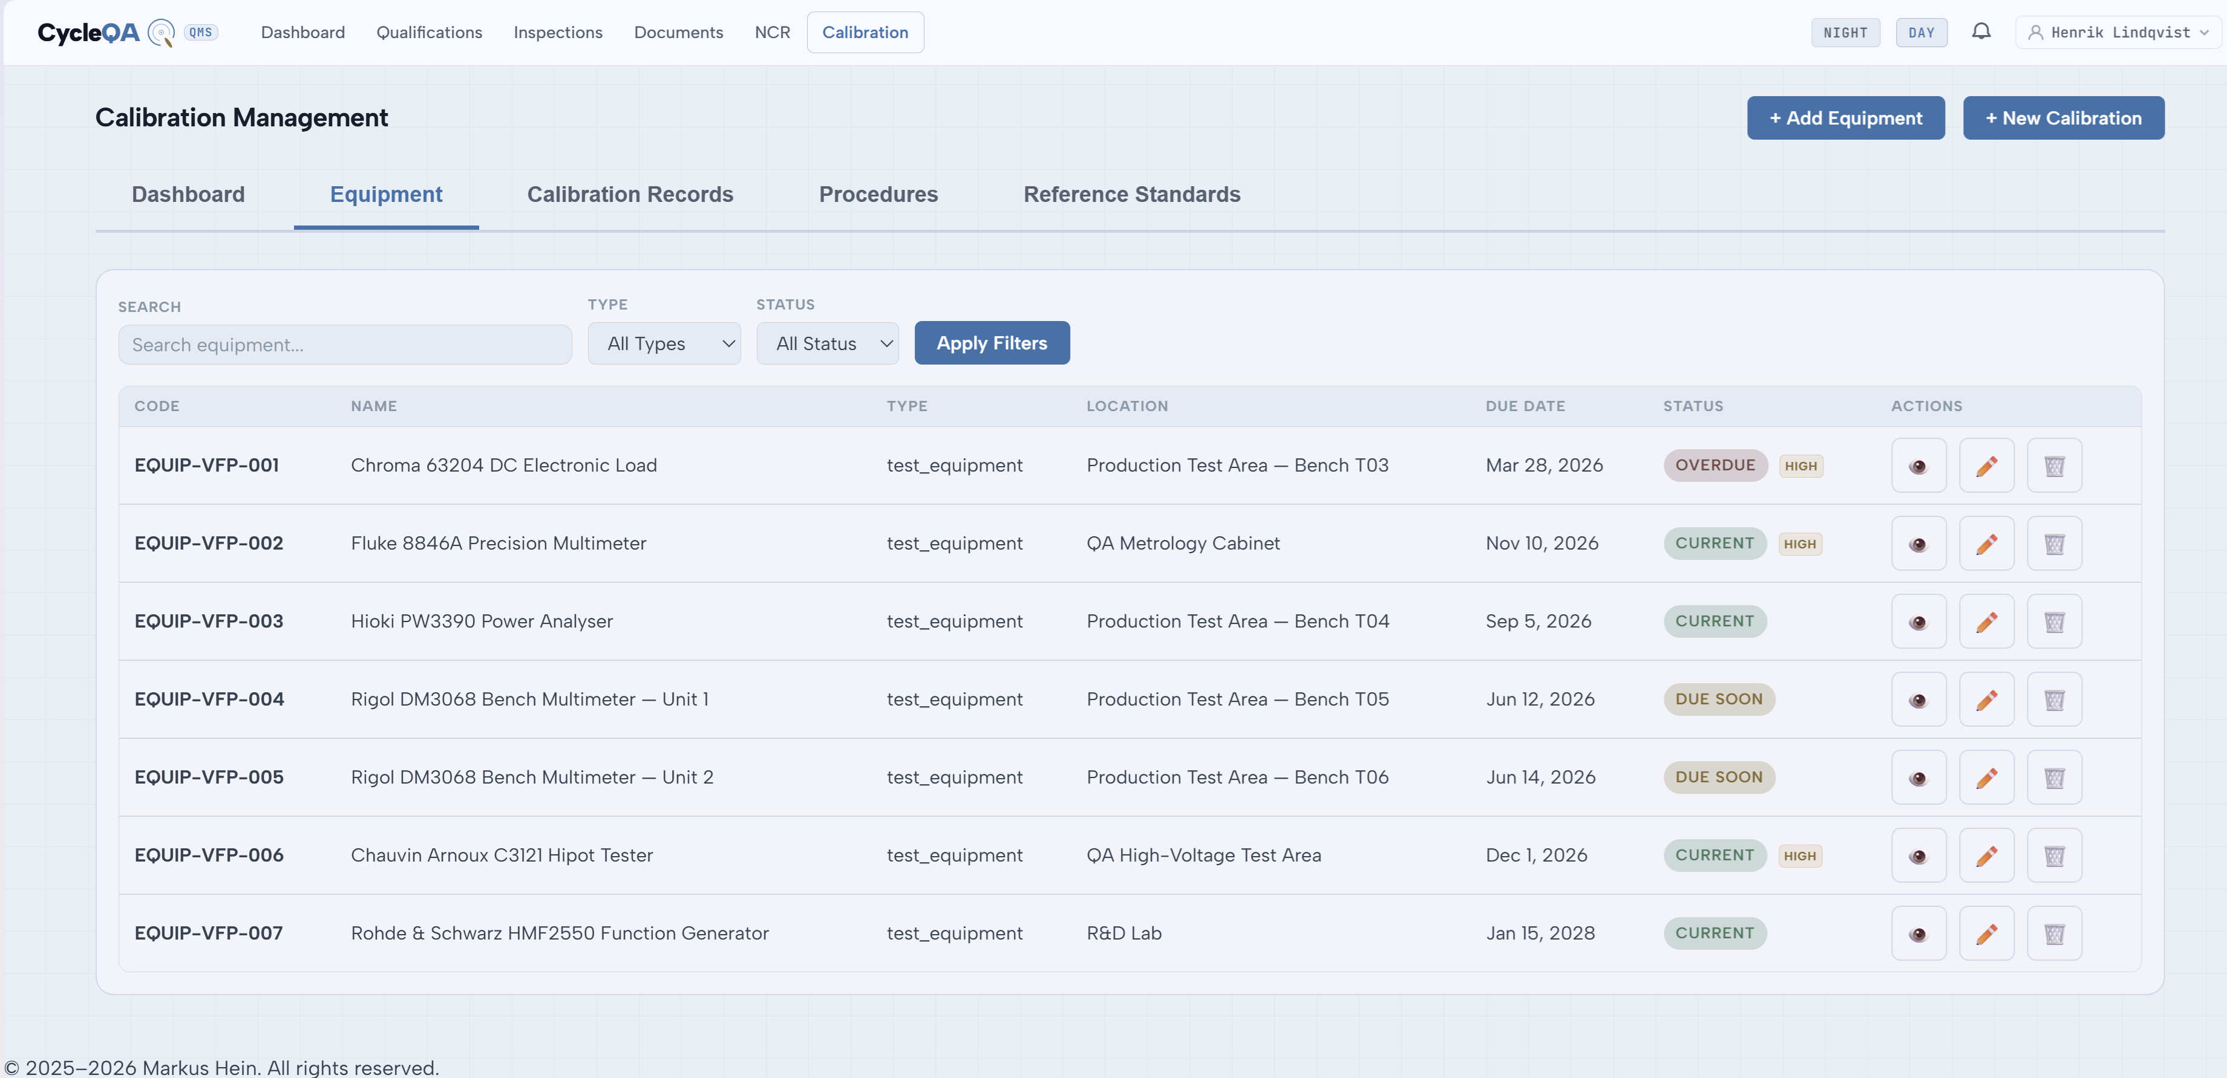Click due date Nov 10, 2026

click(1542, 544)
